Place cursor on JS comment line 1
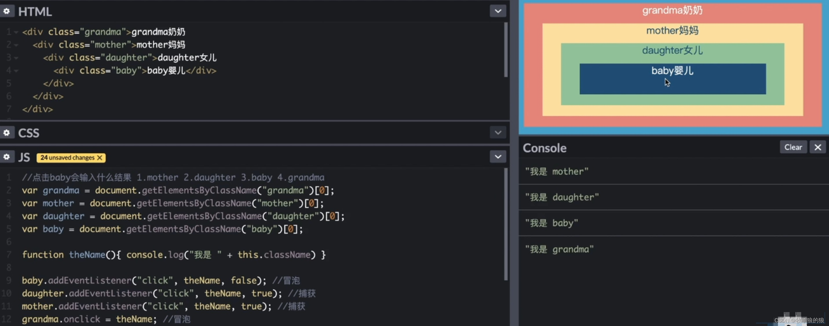This screenshot has width=829, height=326. coord(173,177)
